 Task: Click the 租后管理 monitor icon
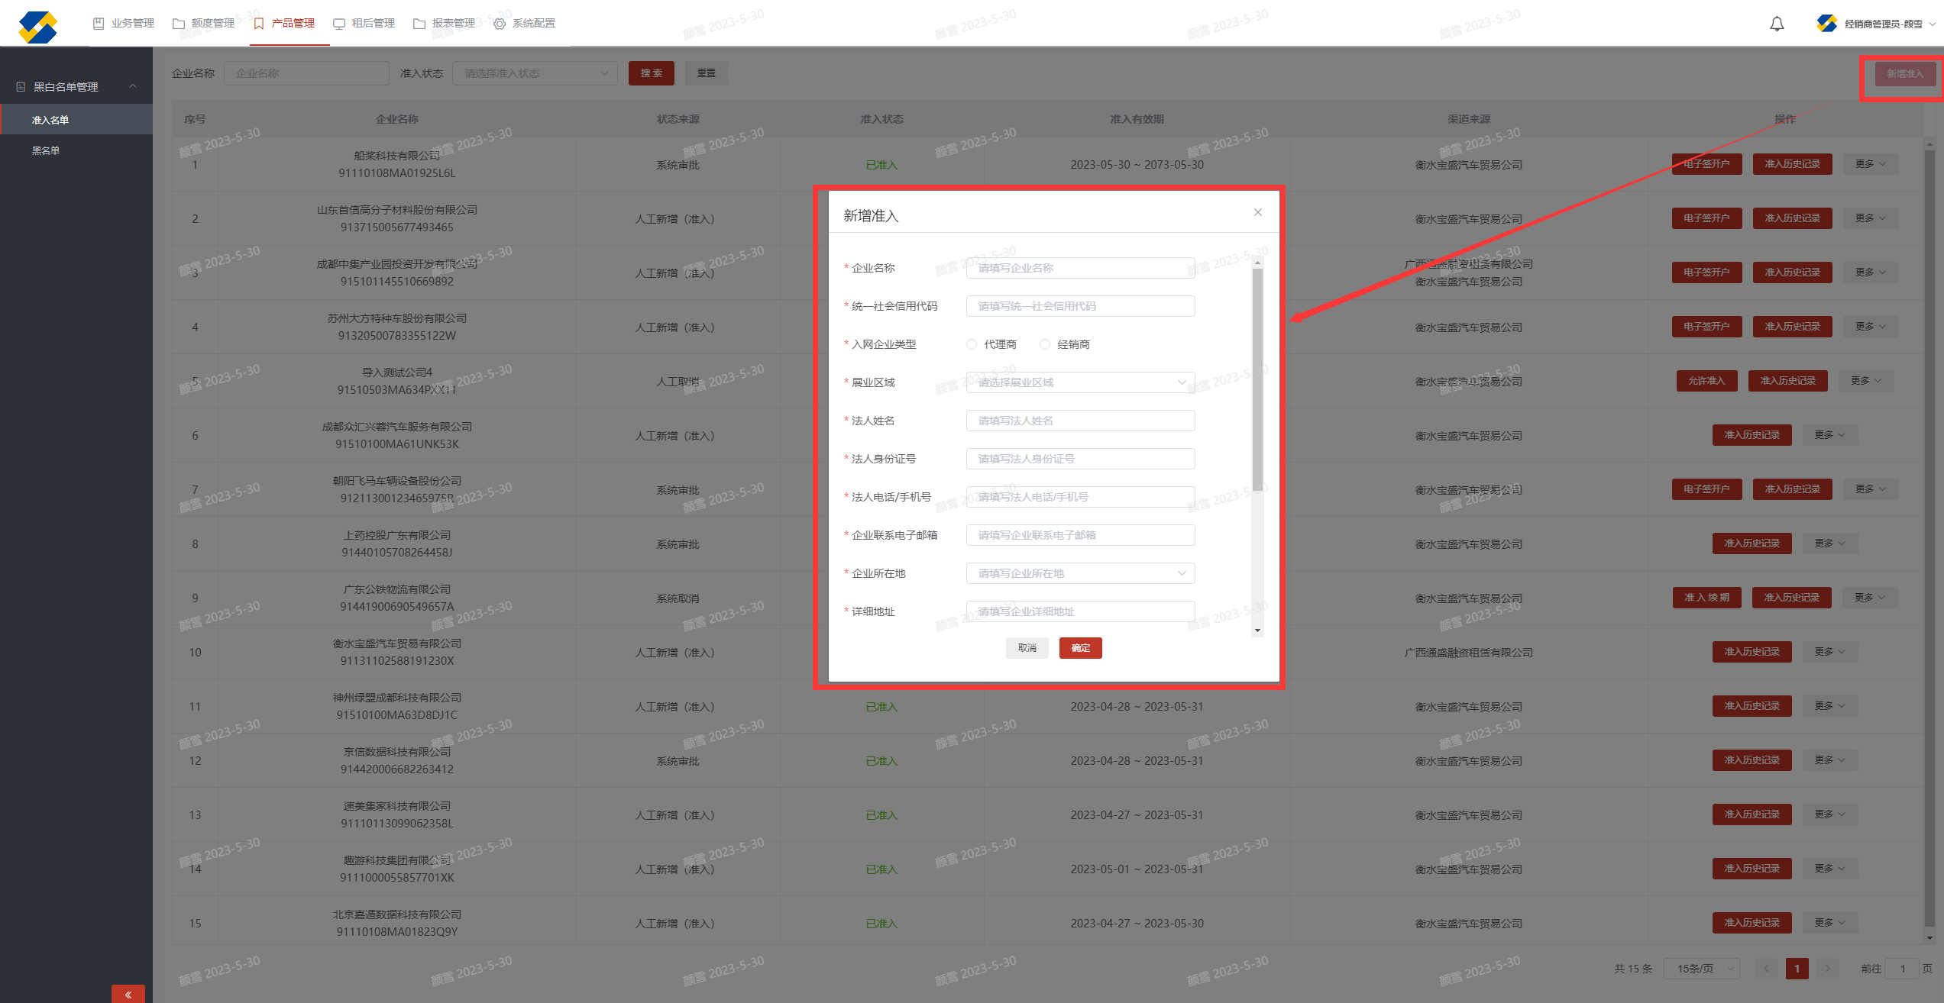tap(339, 24)
